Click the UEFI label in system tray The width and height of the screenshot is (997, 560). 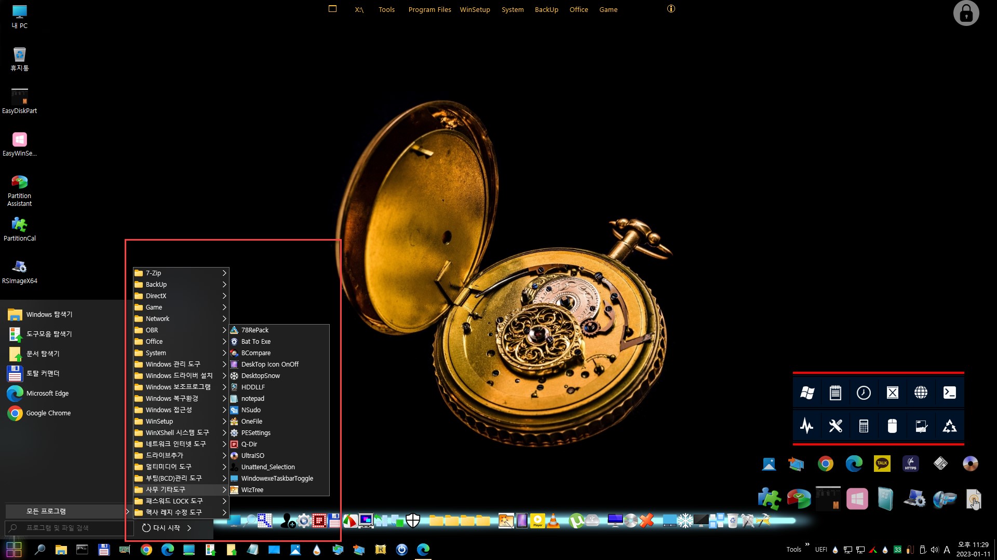click(821, 550)
